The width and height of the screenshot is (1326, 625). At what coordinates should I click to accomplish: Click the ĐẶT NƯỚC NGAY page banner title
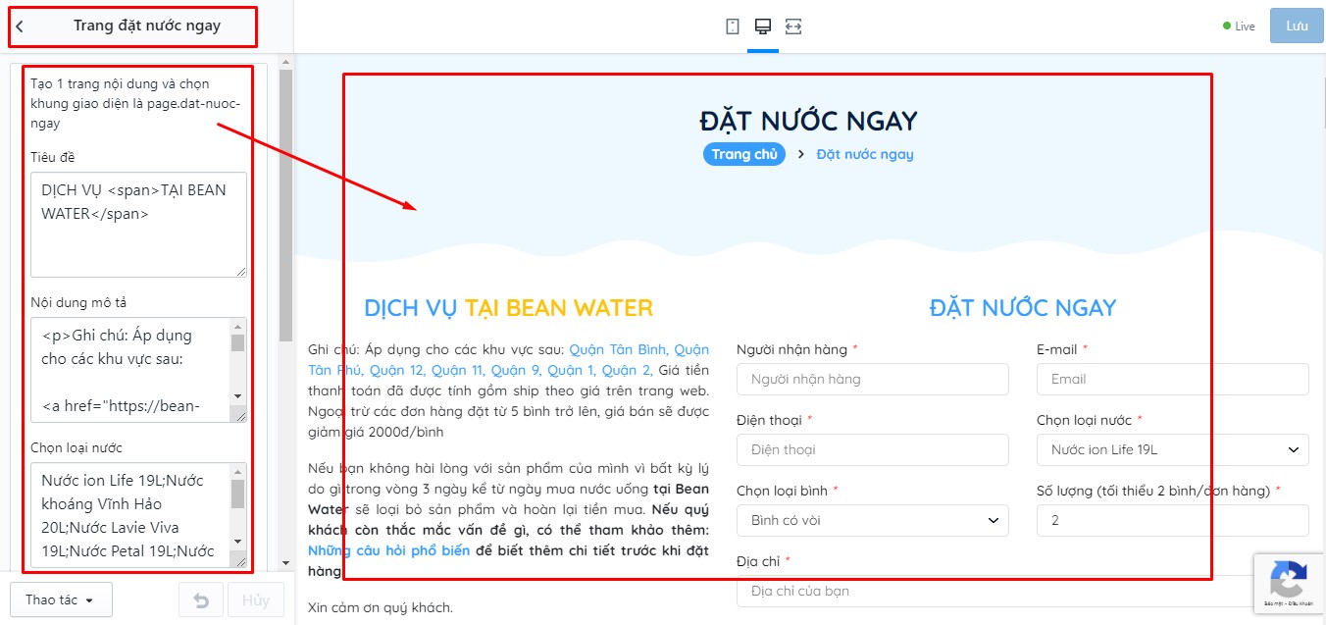(x=809, y=121)
